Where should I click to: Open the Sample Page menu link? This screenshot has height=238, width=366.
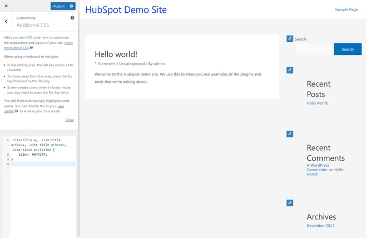(x=346, y=9)
